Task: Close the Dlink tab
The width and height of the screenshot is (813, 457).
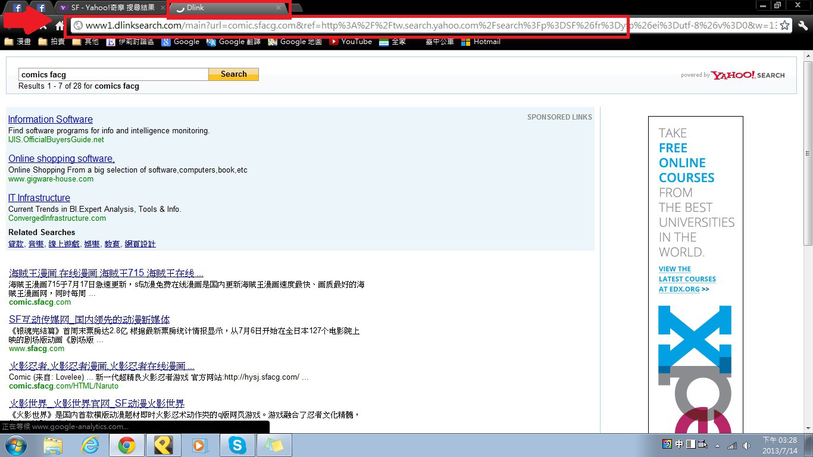Action: pos(279,8)
